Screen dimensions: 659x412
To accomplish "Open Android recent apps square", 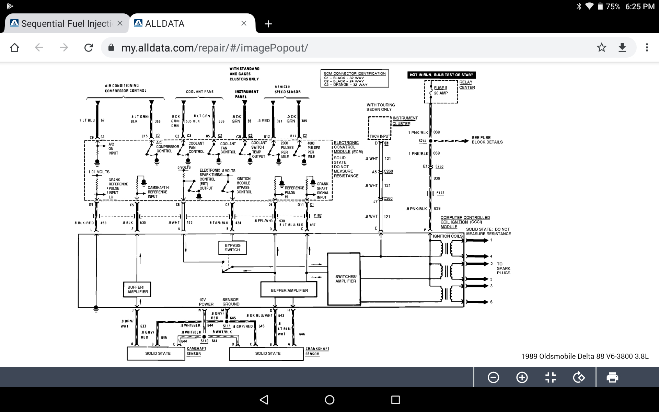I will (395, 400).
